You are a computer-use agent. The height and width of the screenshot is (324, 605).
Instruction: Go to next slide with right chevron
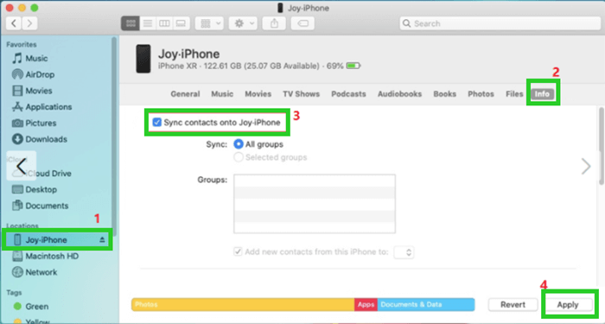[586, 167]
